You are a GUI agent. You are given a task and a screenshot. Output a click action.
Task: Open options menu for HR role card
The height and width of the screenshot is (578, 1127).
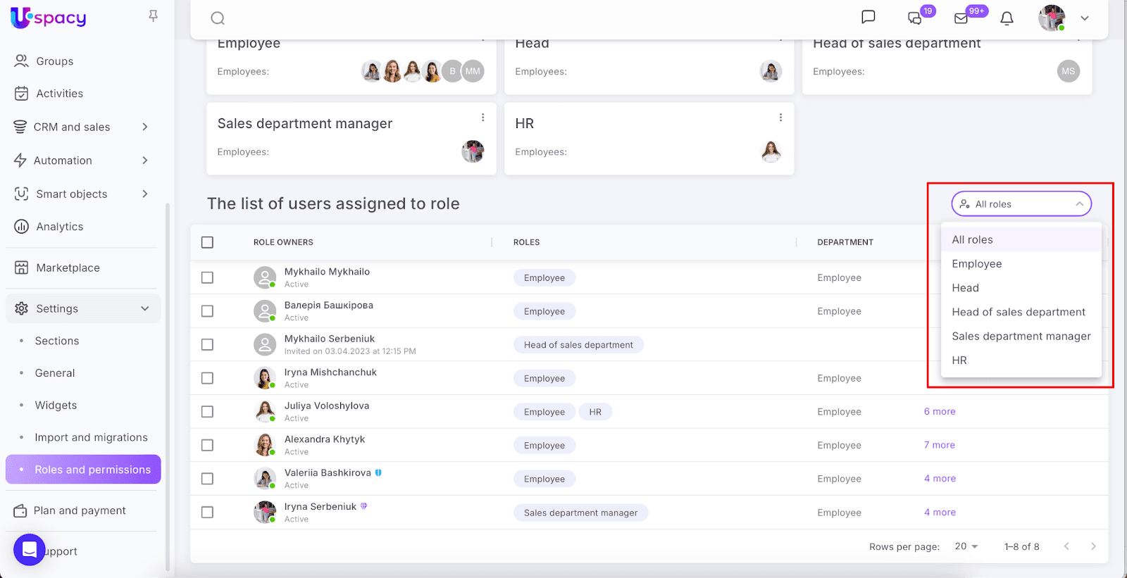point(780,118)
